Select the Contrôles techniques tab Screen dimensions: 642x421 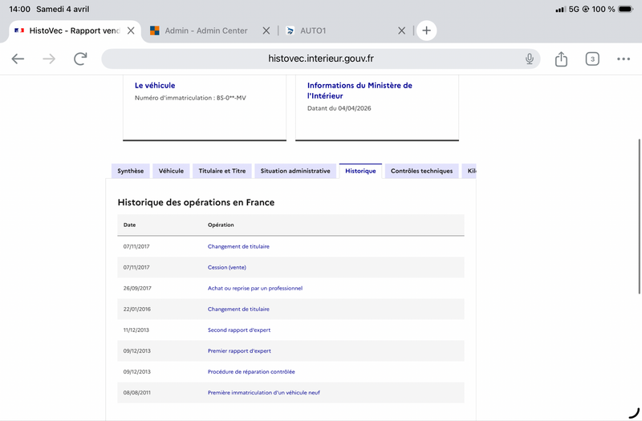click(421, 171)
